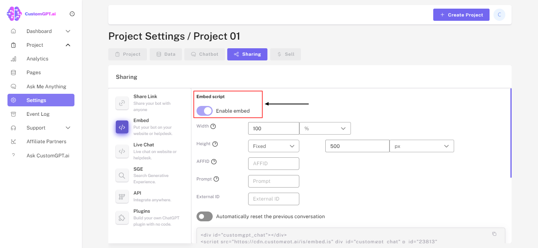Switch to the Chatbot tab

point(204,54)
